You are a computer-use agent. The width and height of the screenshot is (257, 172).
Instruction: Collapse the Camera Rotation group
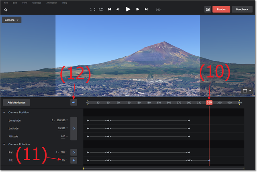coord(4,144)
